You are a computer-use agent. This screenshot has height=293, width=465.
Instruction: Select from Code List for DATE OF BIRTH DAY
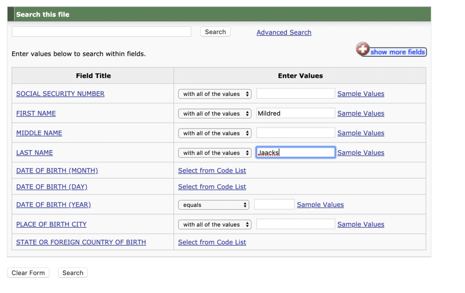point(212,187)
